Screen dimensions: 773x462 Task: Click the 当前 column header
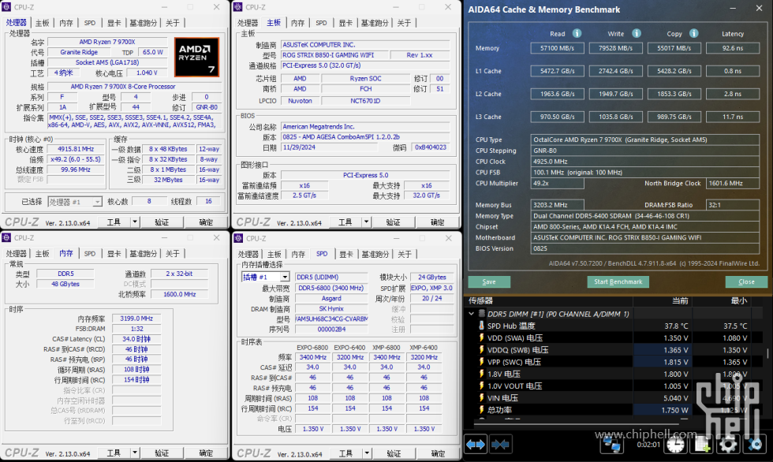(x=680, y=300)
